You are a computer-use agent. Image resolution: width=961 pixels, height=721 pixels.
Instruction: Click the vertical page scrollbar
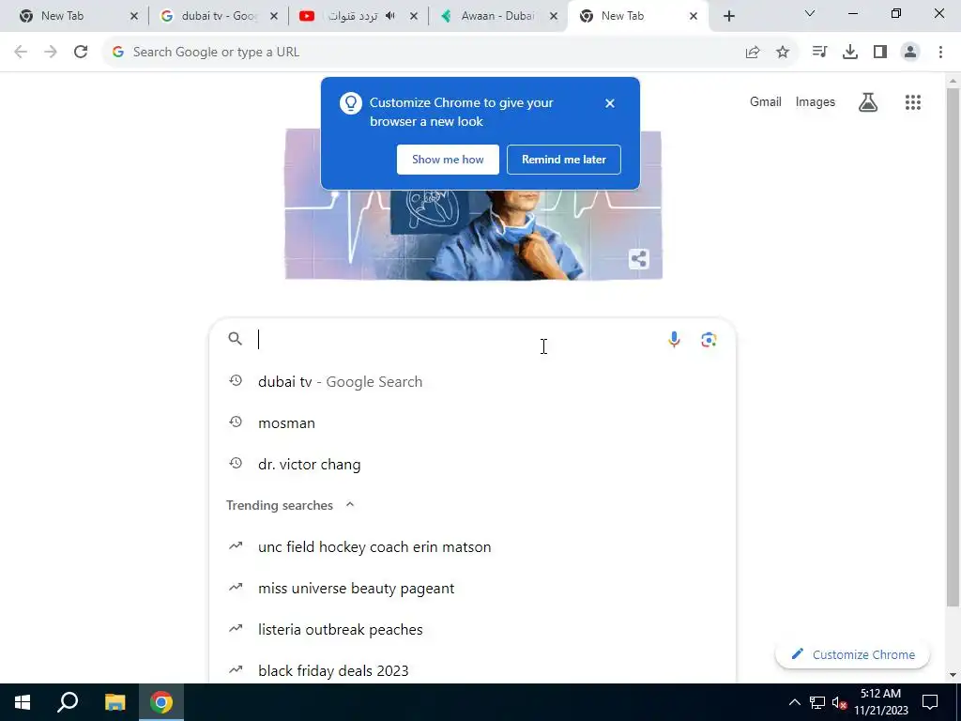953,346
